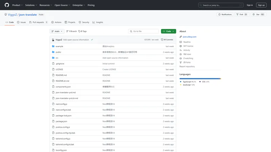
Task: Click the fork icon beside 25 forks
Action: point(181,62)
